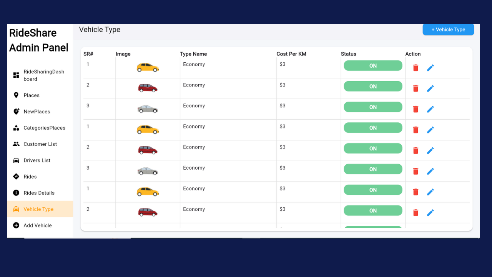Click the Rides Details info icon

click(16, 193)
